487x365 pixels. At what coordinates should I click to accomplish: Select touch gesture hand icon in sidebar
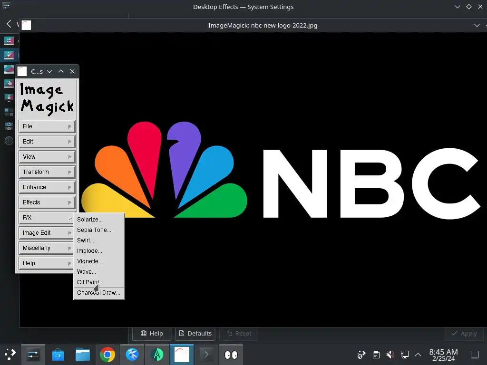(9, 84)
